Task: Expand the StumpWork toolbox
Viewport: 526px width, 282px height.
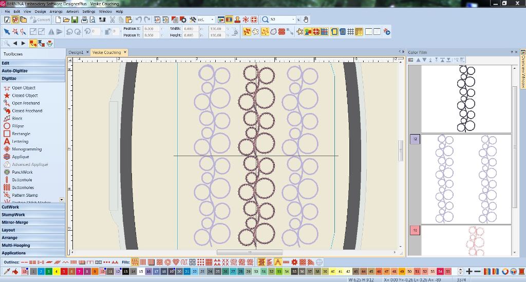Action: click(x=33, y=215)
